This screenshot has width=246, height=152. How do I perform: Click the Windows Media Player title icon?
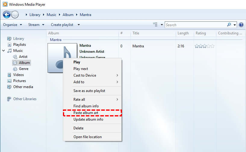(x=5, y=4)
